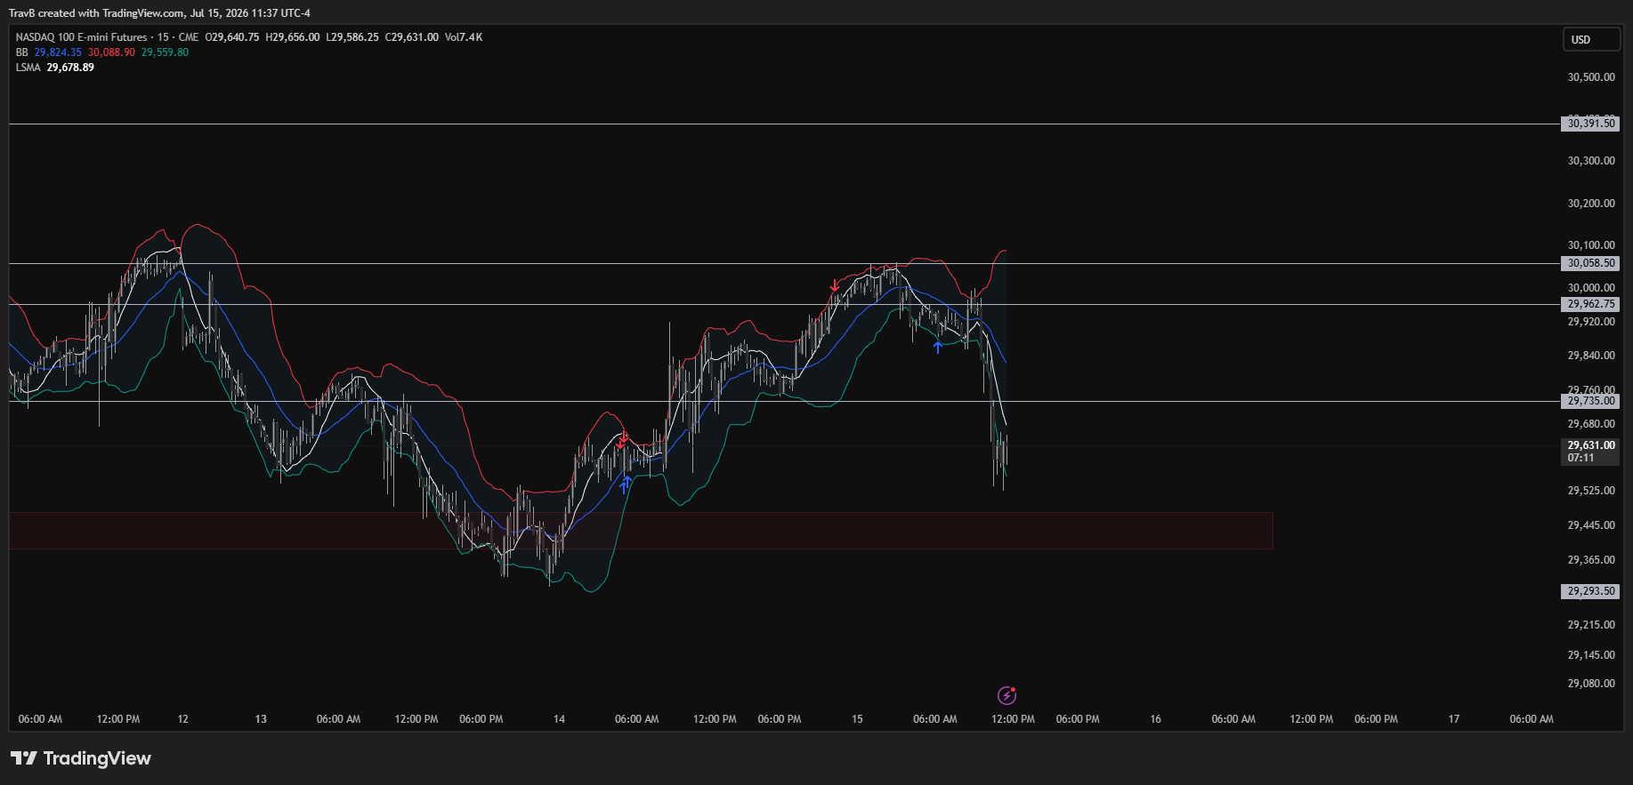This screenshot has height=785, width=1633.
Task: Click the date label 16 on time axis
Action: coord(1155,719)
